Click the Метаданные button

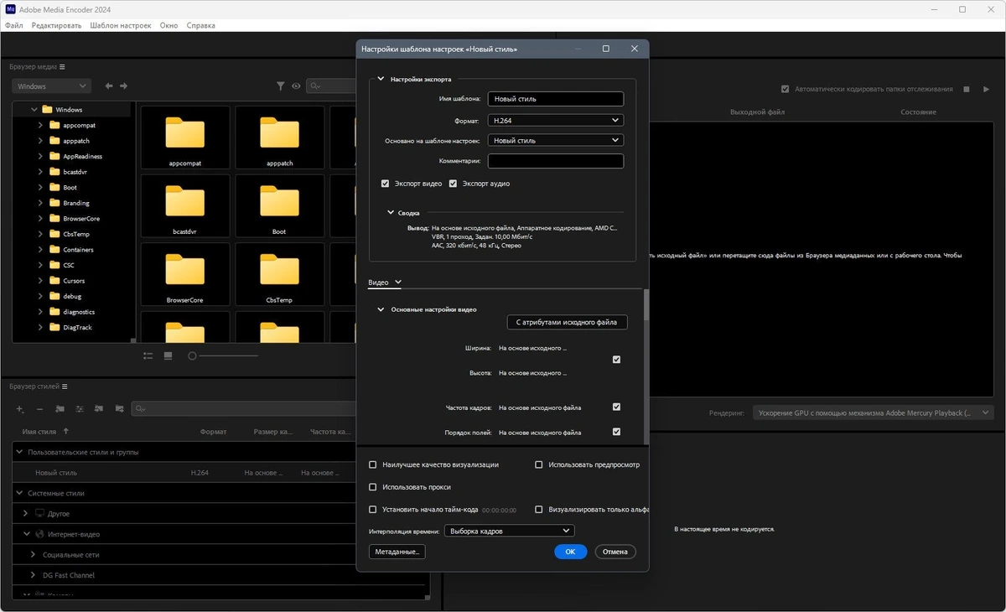(x=397, y=552)
